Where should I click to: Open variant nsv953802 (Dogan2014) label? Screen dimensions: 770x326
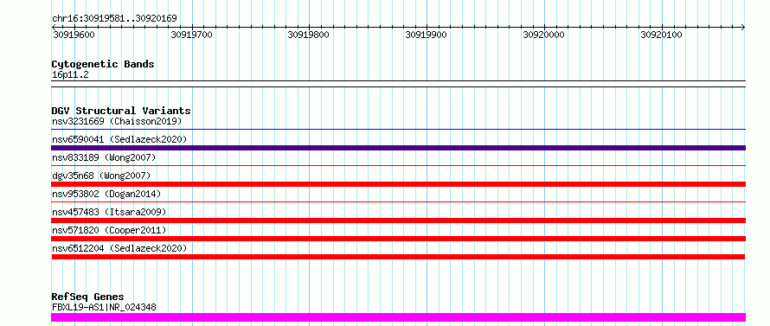coord(106,194)
